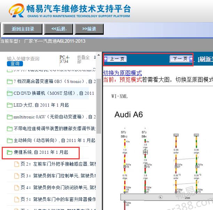
Task: Focus the 输入关键字查询 search field
Action: pyautogui.click(x=23, y=59)
